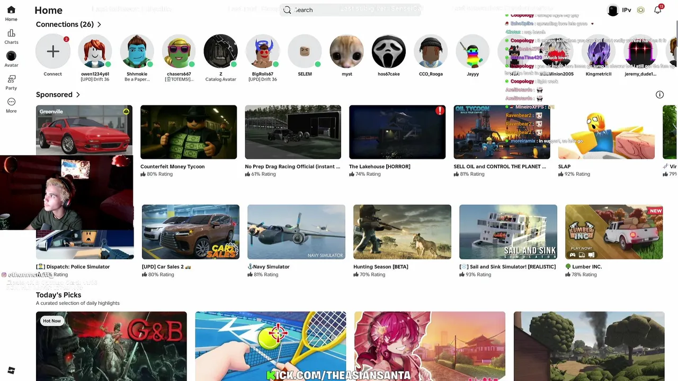This screenshot has height=381, width=678.
Task: Open the More sidebar menu
Action: click(x=11, y=102)
